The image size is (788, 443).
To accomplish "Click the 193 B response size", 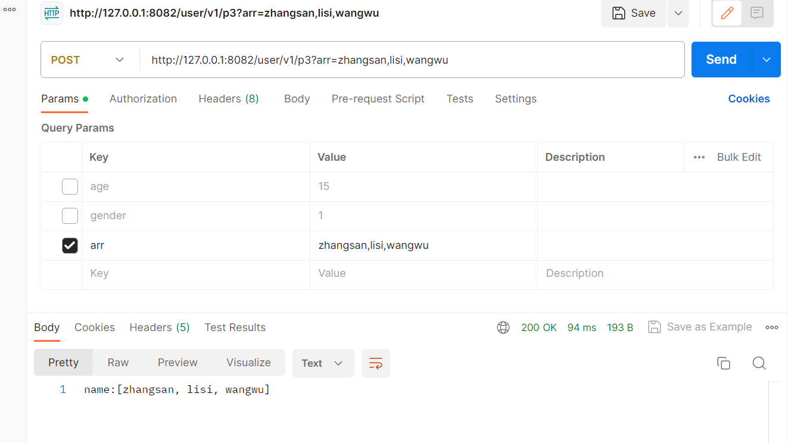I will (620, 327).
